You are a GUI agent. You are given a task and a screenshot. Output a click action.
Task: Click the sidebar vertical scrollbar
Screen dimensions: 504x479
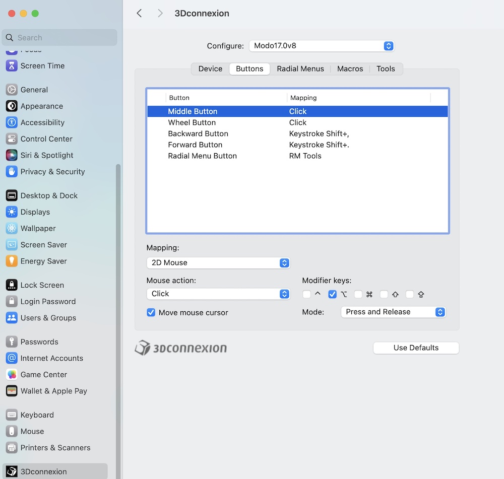118,321
